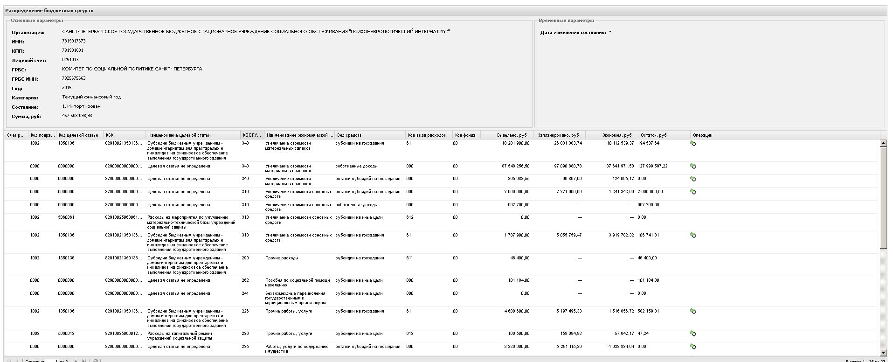Click the "Прочие расходы" cell

[x=282, y=258]
